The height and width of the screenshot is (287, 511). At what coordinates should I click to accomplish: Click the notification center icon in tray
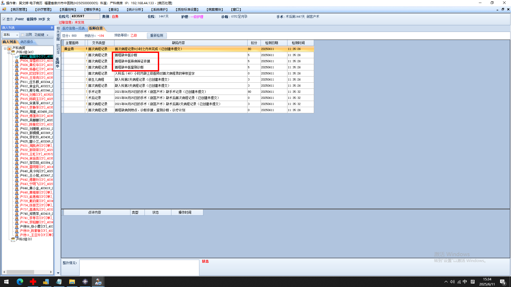(502, 282)
